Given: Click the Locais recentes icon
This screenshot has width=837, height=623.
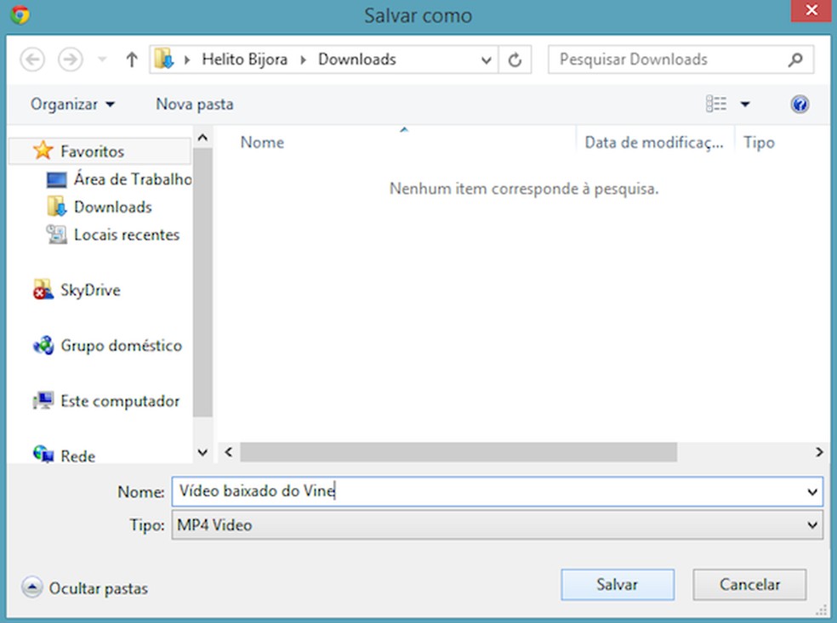Looking at the screenshot, I should tap(57, 235).
